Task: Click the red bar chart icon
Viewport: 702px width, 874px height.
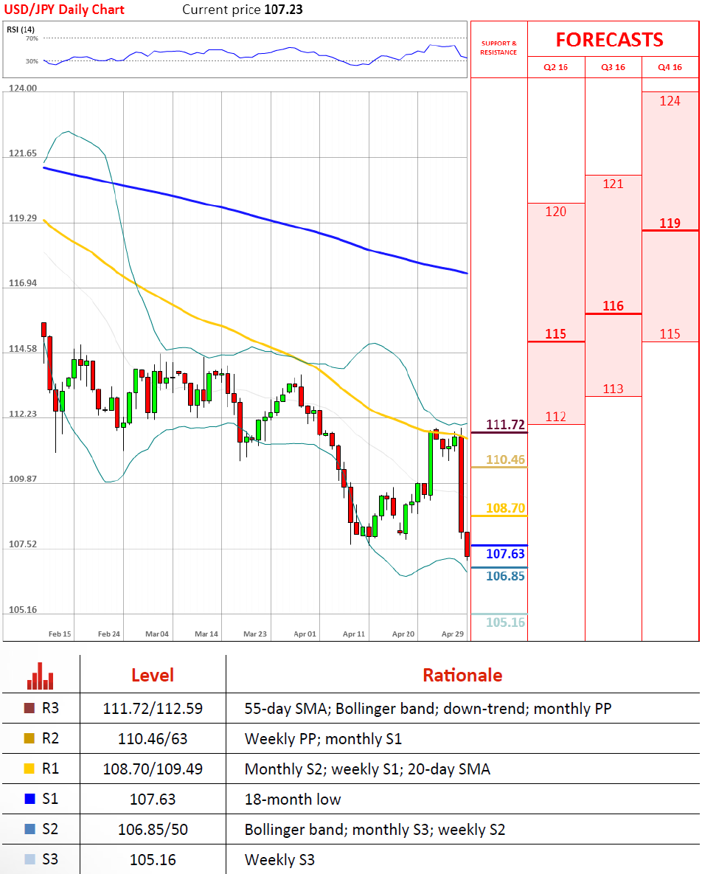Action: tap(40, 676)
